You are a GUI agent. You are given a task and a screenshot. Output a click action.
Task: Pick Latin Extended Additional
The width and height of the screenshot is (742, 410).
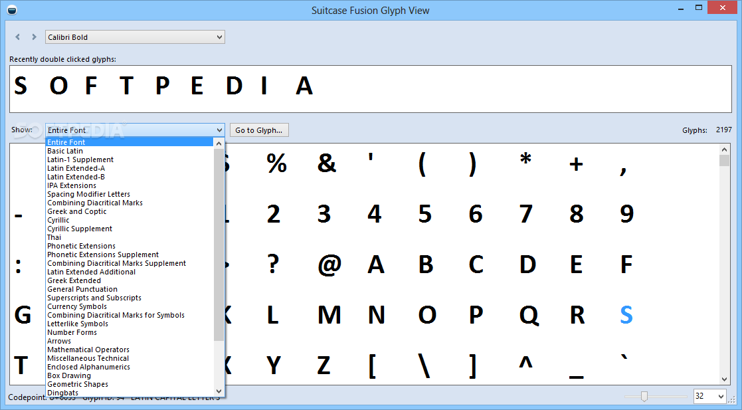click(130, 272)
